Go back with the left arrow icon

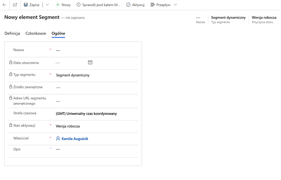tap(5, 5)
